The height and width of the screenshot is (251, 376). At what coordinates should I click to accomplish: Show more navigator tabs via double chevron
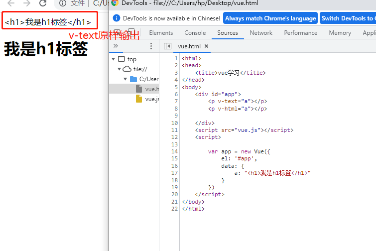pos(116,46)
